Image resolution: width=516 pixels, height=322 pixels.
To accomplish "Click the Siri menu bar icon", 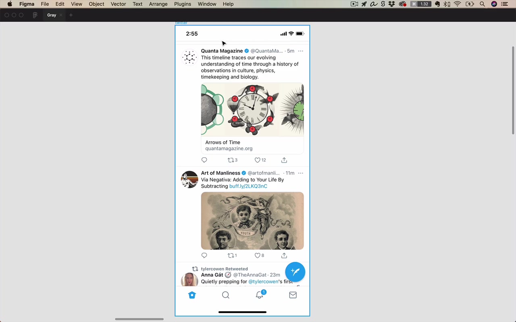I will point(494,4).
